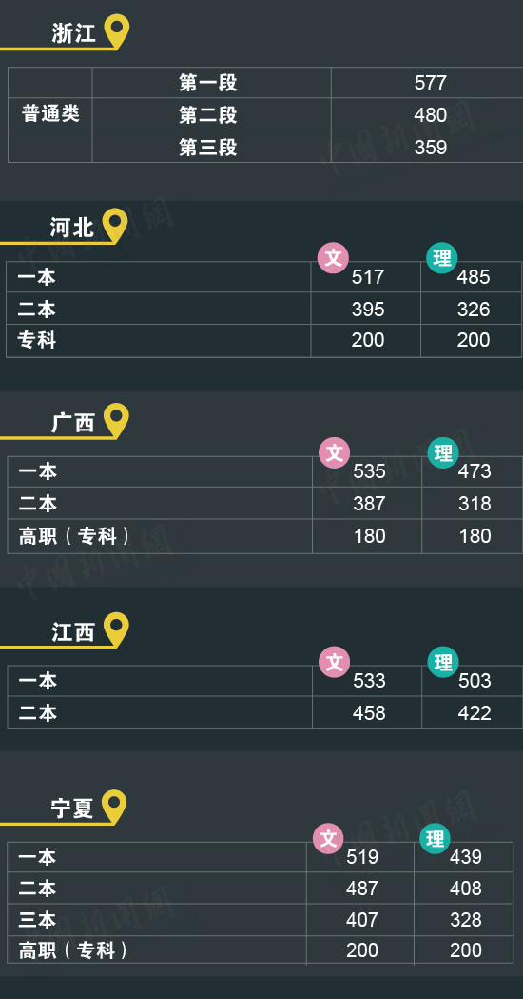Click the teal 理 badge in 宁夏 table
The height and width of the screenshot is (999, 523).
[436, 838]
